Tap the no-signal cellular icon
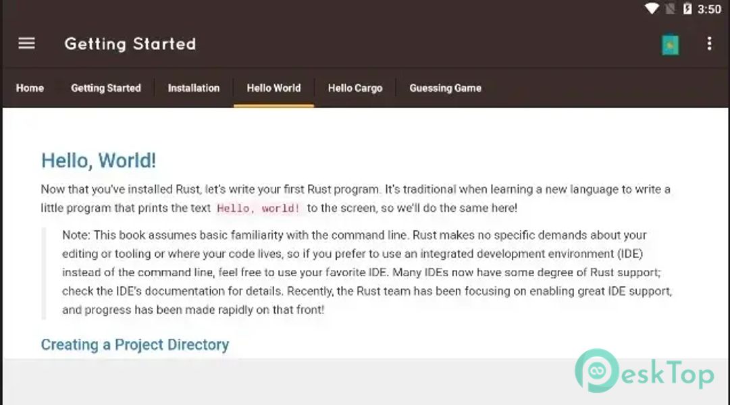Screen dimensions: 730x405 670,9
